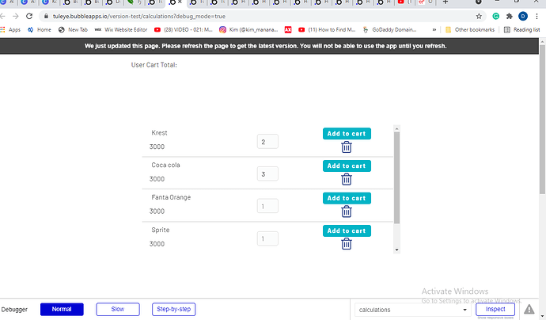The image size is (546, 320).
Task: View site info lock icon in address bar
Action: point(46,16)
